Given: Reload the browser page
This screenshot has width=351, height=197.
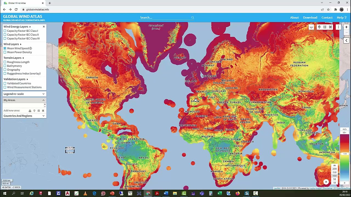Looking at the screenshot, I should (x=16, y=10).
